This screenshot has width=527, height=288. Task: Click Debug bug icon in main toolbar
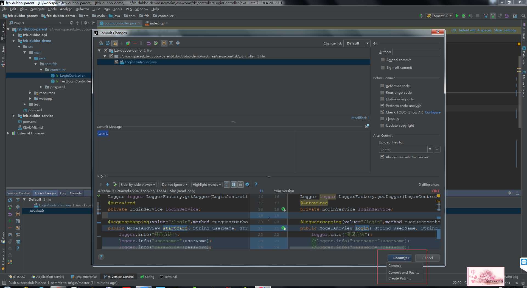[x=464, y=16]
